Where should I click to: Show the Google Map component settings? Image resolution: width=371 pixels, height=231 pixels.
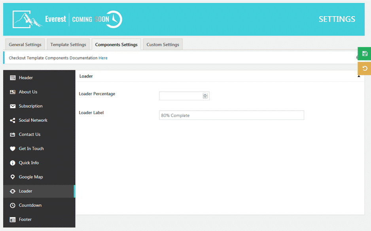point(39,177)
